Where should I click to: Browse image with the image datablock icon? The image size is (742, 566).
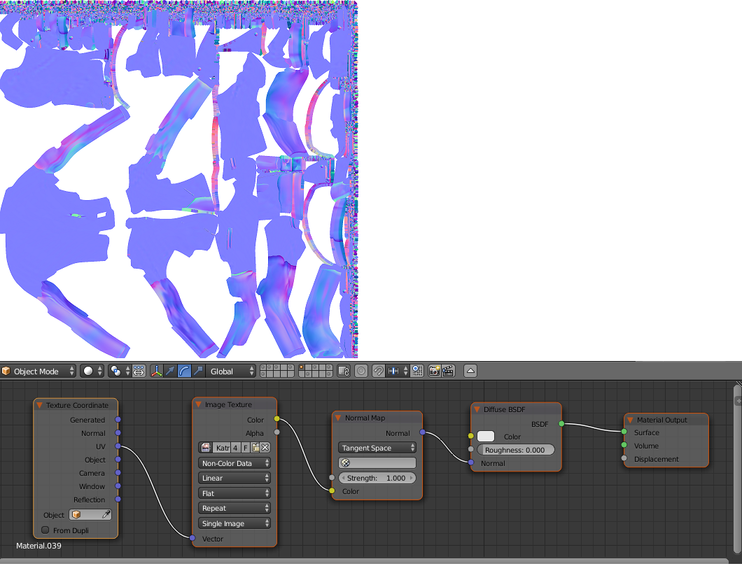pyautogui.click(x=206, y=448)
